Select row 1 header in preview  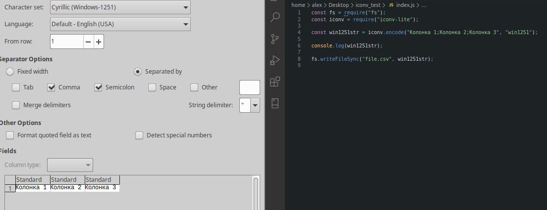[x=10, y=188]
